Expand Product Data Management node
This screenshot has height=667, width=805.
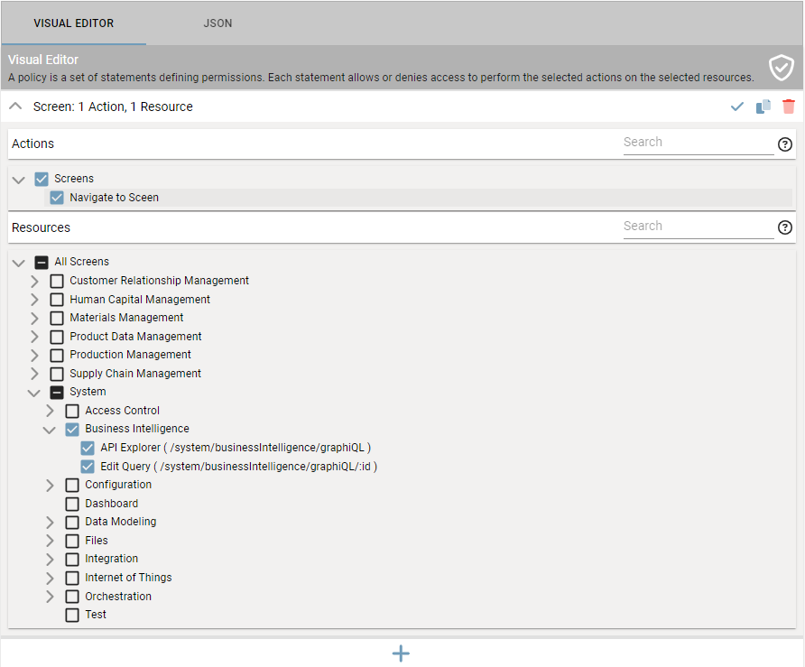[34, 337]
